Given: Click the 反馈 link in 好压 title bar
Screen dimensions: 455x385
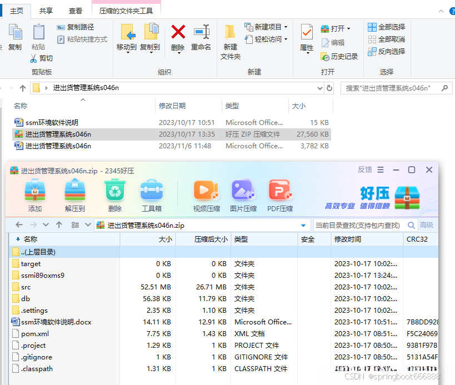Looking at the screenshot, I should (x=365, y=170).
